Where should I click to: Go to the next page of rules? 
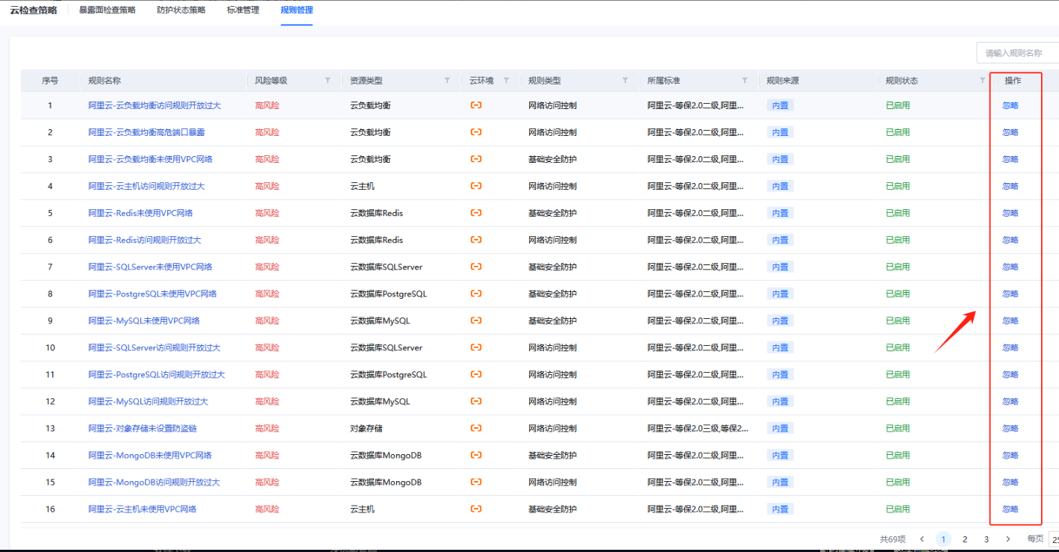click(1008, 539)
